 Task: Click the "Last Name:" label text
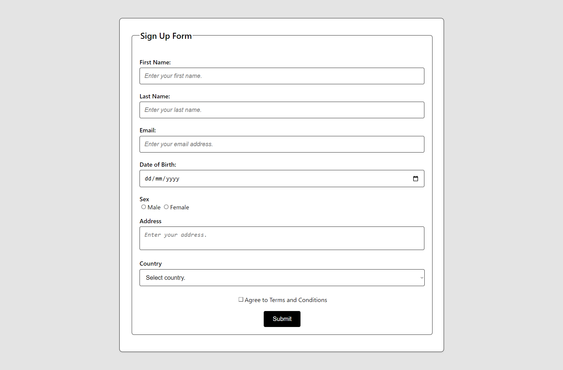155,96
